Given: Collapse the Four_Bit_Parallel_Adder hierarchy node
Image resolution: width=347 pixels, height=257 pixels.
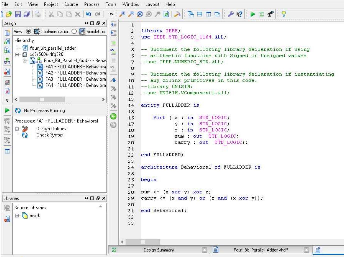Looking at the screenshot, I should click(x=25, y=61).
